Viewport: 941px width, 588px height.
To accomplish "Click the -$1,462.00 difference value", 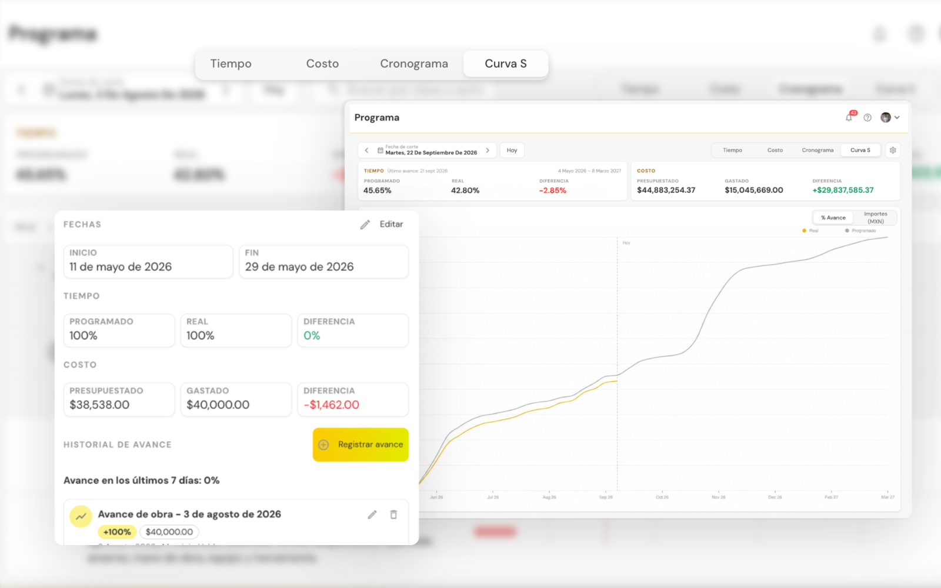I will tap(332, 405).
